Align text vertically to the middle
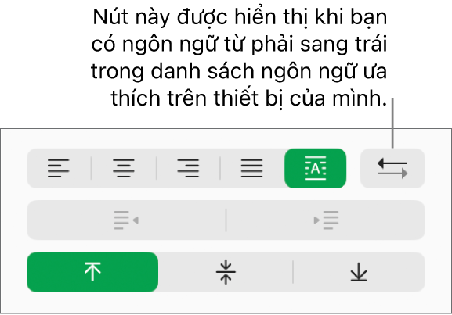The width and height of the screenshot is (452, 315). 226,272
